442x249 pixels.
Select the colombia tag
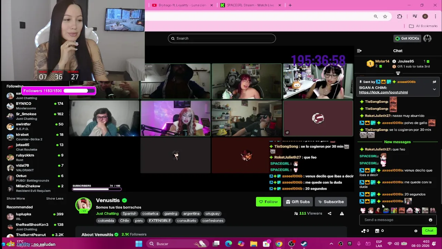(106, 221)
